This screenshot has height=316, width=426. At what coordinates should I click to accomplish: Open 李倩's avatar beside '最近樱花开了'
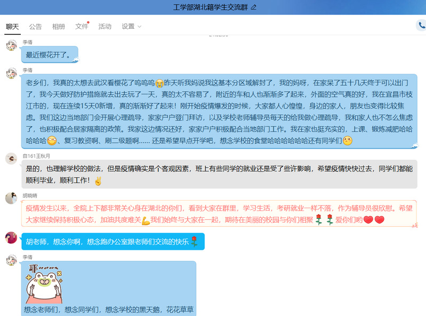coord(11,45)
